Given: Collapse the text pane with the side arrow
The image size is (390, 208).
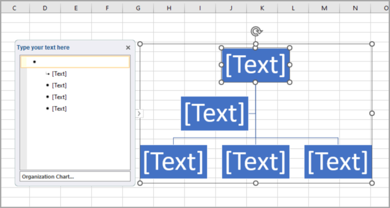Looking at the screenshot, I should point(139,113).
